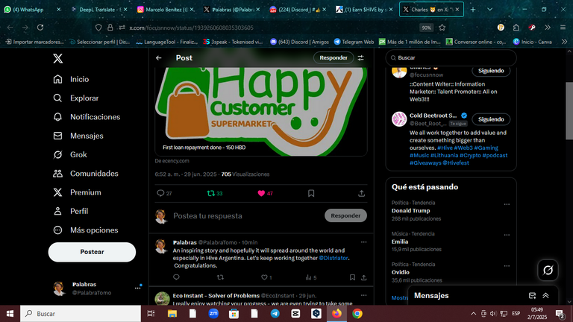Reply to Palabras comment icon
The height and width of the screenshot is (322, 573).
[x=177, y=277]
